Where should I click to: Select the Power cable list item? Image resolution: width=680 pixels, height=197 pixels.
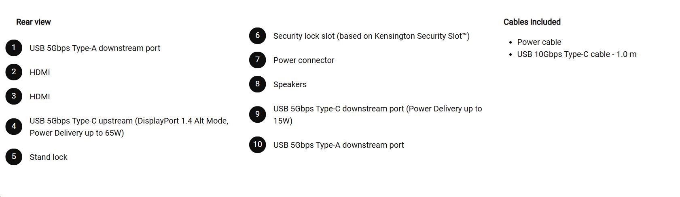coord(539,42)
